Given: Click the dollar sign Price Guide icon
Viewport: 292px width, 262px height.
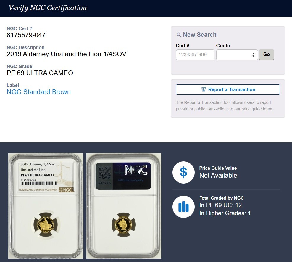Looking at the screenshot, I should click(x=183, y=172).
